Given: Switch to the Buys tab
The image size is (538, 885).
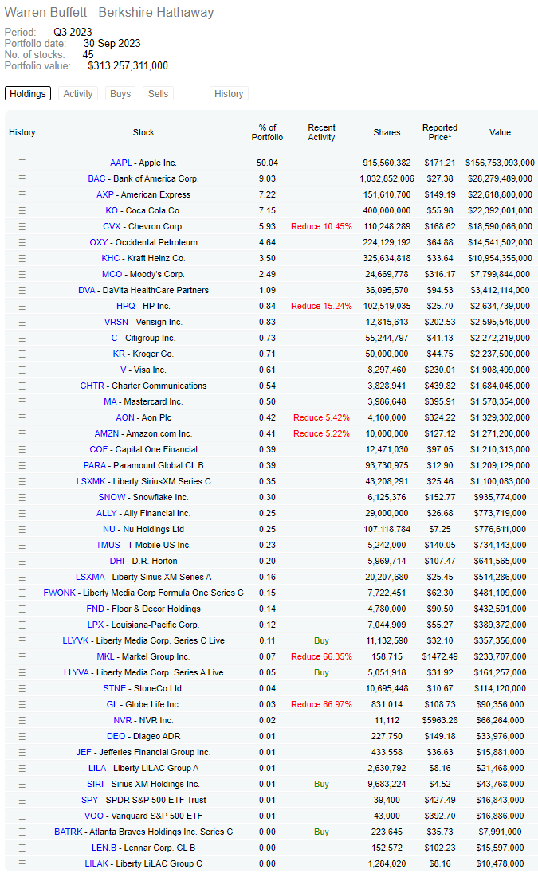Looking at the screenshot, I should point(120,94).
